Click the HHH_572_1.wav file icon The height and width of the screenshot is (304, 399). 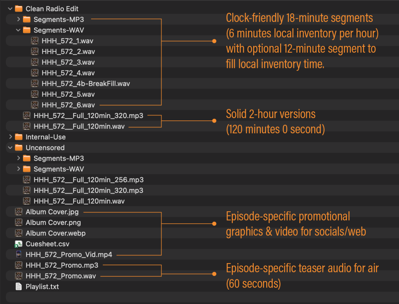(35, 41)
